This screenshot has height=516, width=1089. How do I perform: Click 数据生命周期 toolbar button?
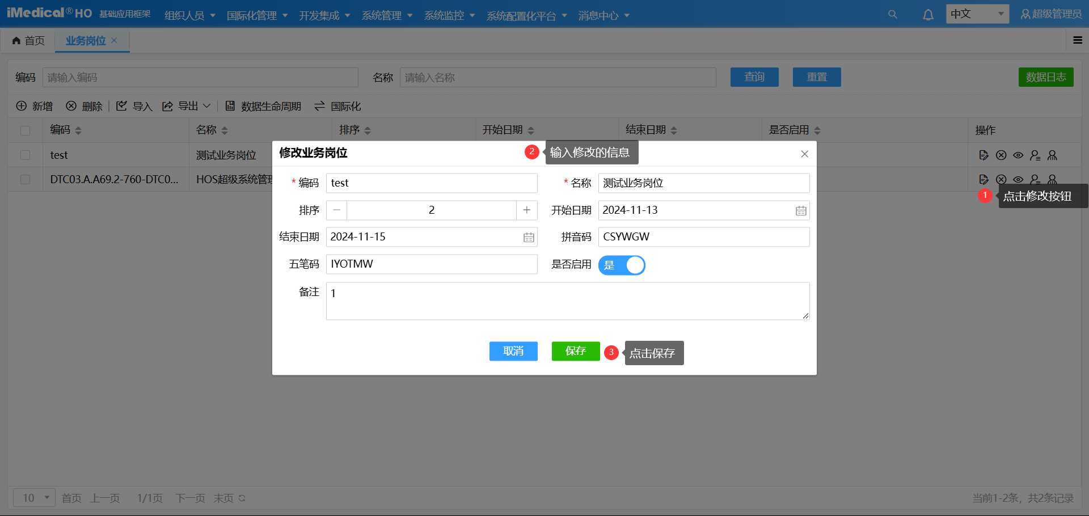point(263,106)
